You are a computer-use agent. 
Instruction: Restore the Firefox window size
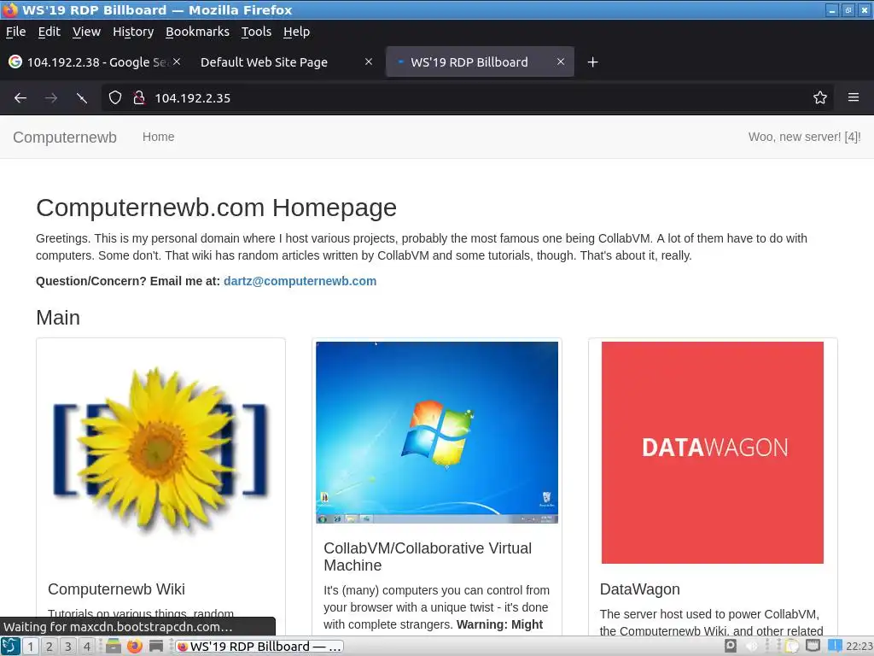pyautogui.click(x=848, y=10)
